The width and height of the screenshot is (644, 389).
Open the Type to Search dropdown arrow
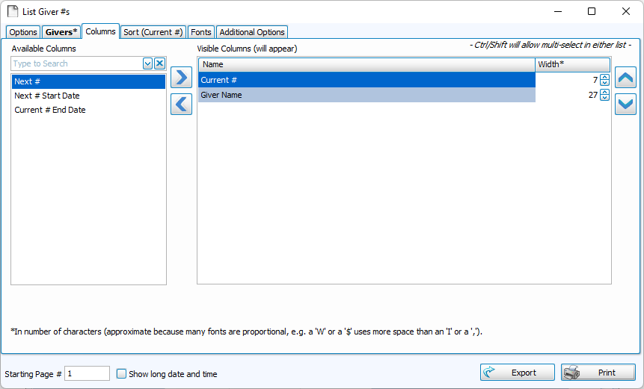pos(148,64)
